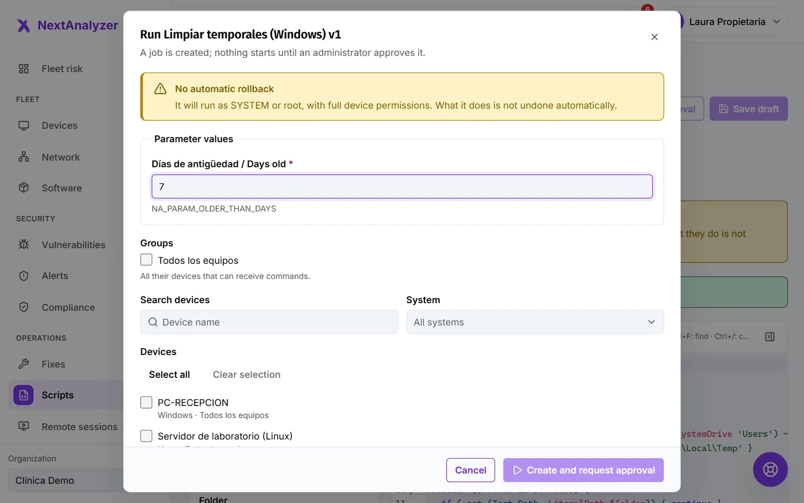This screenshot has width=804, height=503.
Task: Click the Remote sessions screen icon
Action: click(x=24, y=427)
